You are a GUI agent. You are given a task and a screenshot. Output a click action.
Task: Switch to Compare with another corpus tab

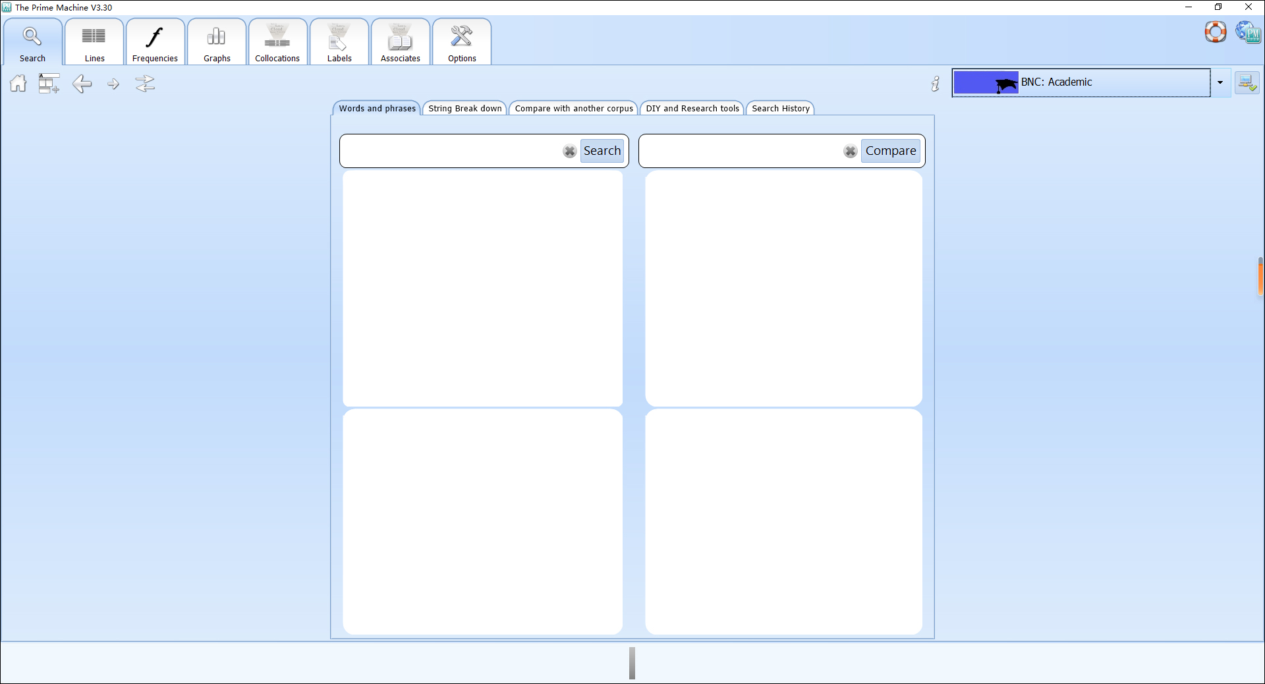(574, 109)
